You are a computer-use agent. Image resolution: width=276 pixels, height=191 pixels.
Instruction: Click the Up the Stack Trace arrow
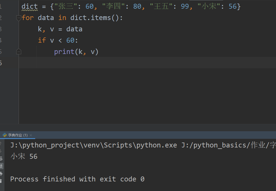click(1, 144)
